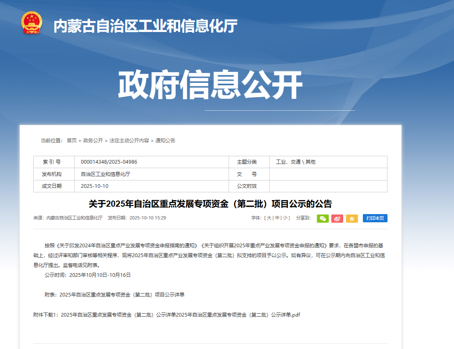This screenshot has height=349, width=454.
Task: Set font size to 中 (medium)
Action: (x=277, y=218)
